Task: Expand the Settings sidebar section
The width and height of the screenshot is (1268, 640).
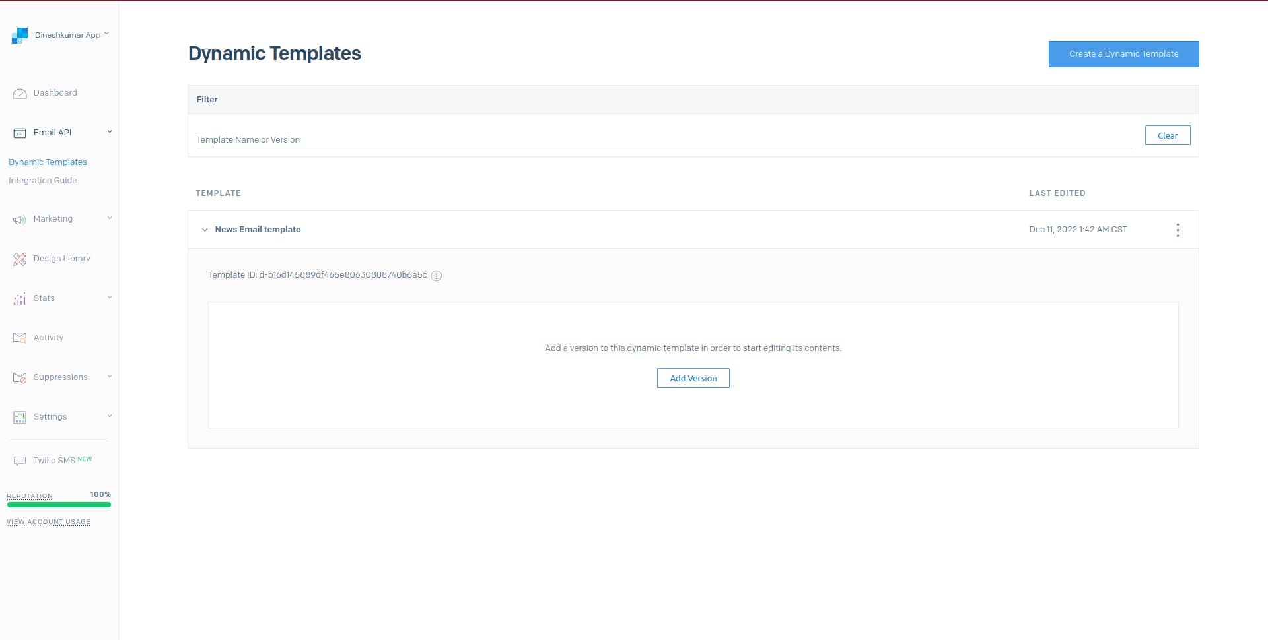Action: (x=110, y=416)
